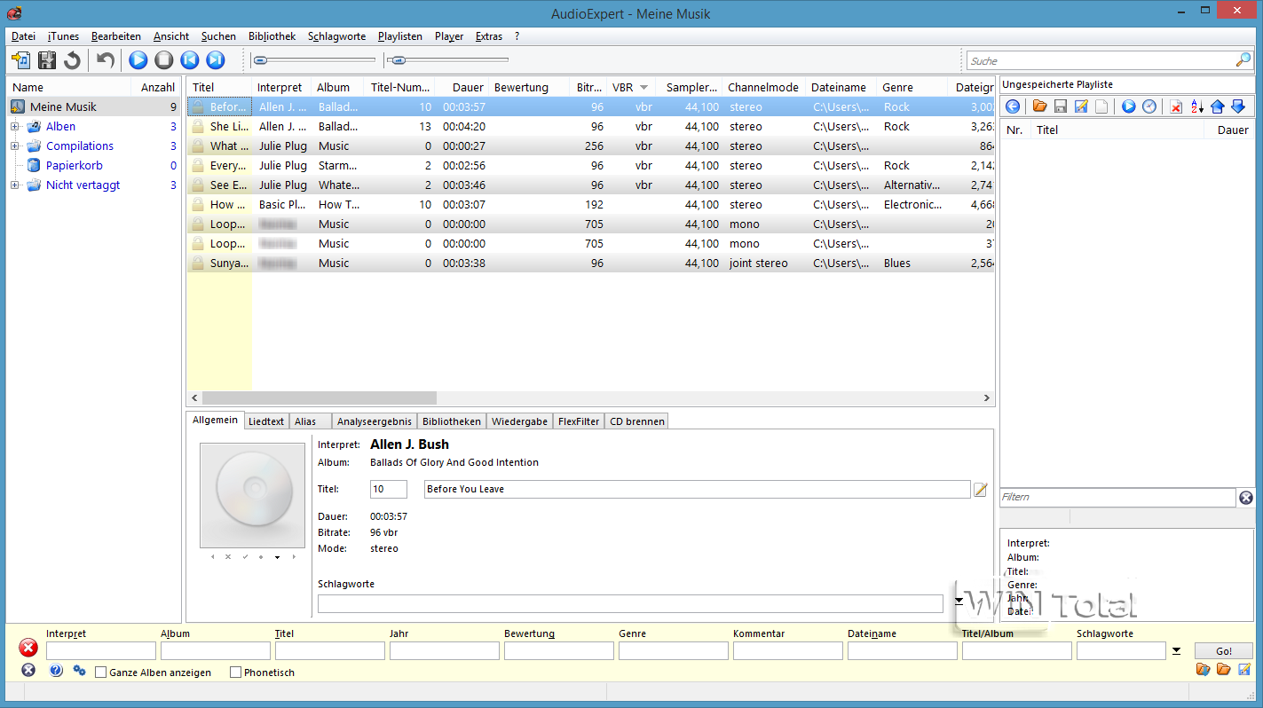1263x708 pixels.
Task: Skip to next track button
Action: coord(215,60)
